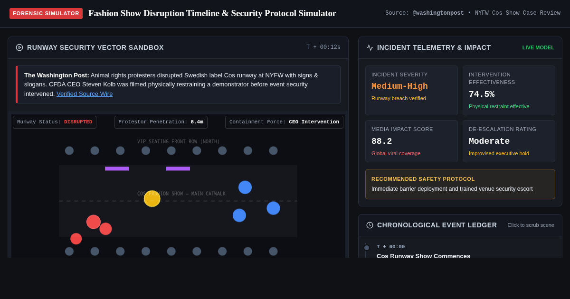The image size is (570, 299).
Task: Click the Runway Status DISRUPTED chip
Action: pyautogui.click(x=55, y=122)
